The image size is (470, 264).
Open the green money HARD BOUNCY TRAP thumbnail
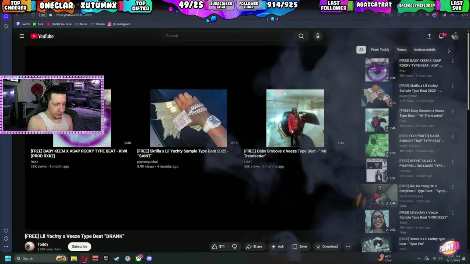[377, 145]
